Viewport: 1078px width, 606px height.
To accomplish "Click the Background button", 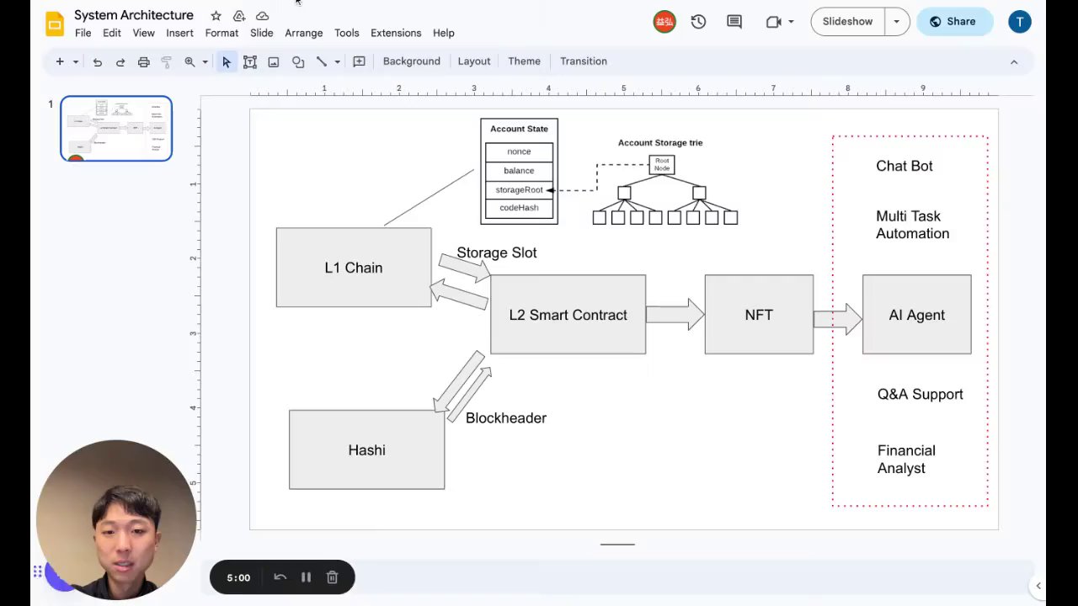I will (x=412, y=61).
